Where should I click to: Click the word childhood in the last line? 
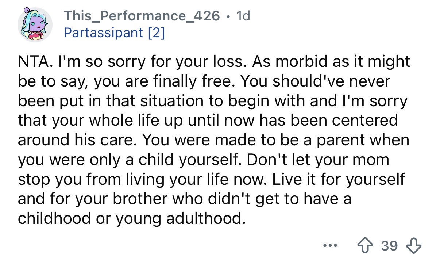54,218
